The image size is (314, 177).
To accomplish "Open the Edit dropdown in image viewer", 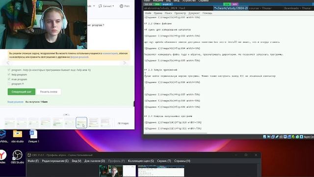I will tap(91, 6).
